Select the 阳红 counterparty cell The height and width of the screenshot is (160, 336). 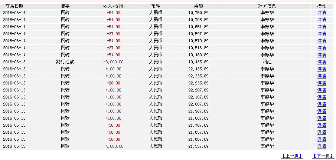point(267,62)
